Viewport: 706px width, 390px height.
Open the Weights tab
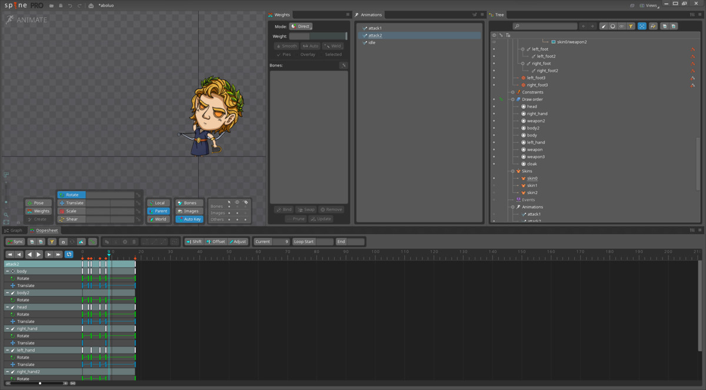(279, 15)
